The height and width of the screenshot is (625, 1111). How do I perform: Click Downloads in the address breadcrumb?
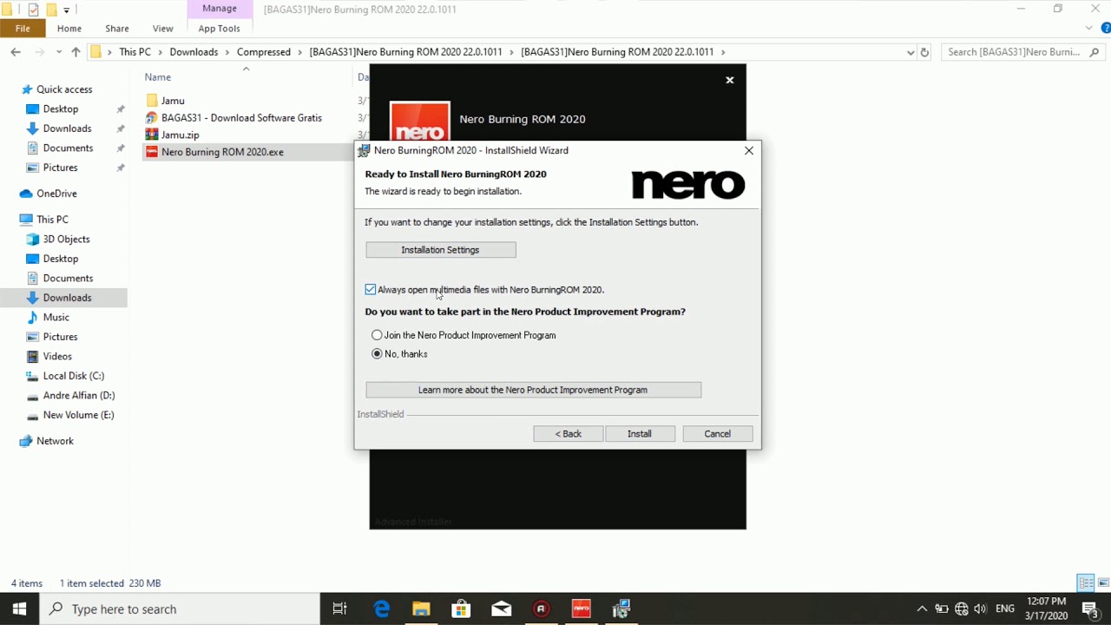[x=194, y=52]
